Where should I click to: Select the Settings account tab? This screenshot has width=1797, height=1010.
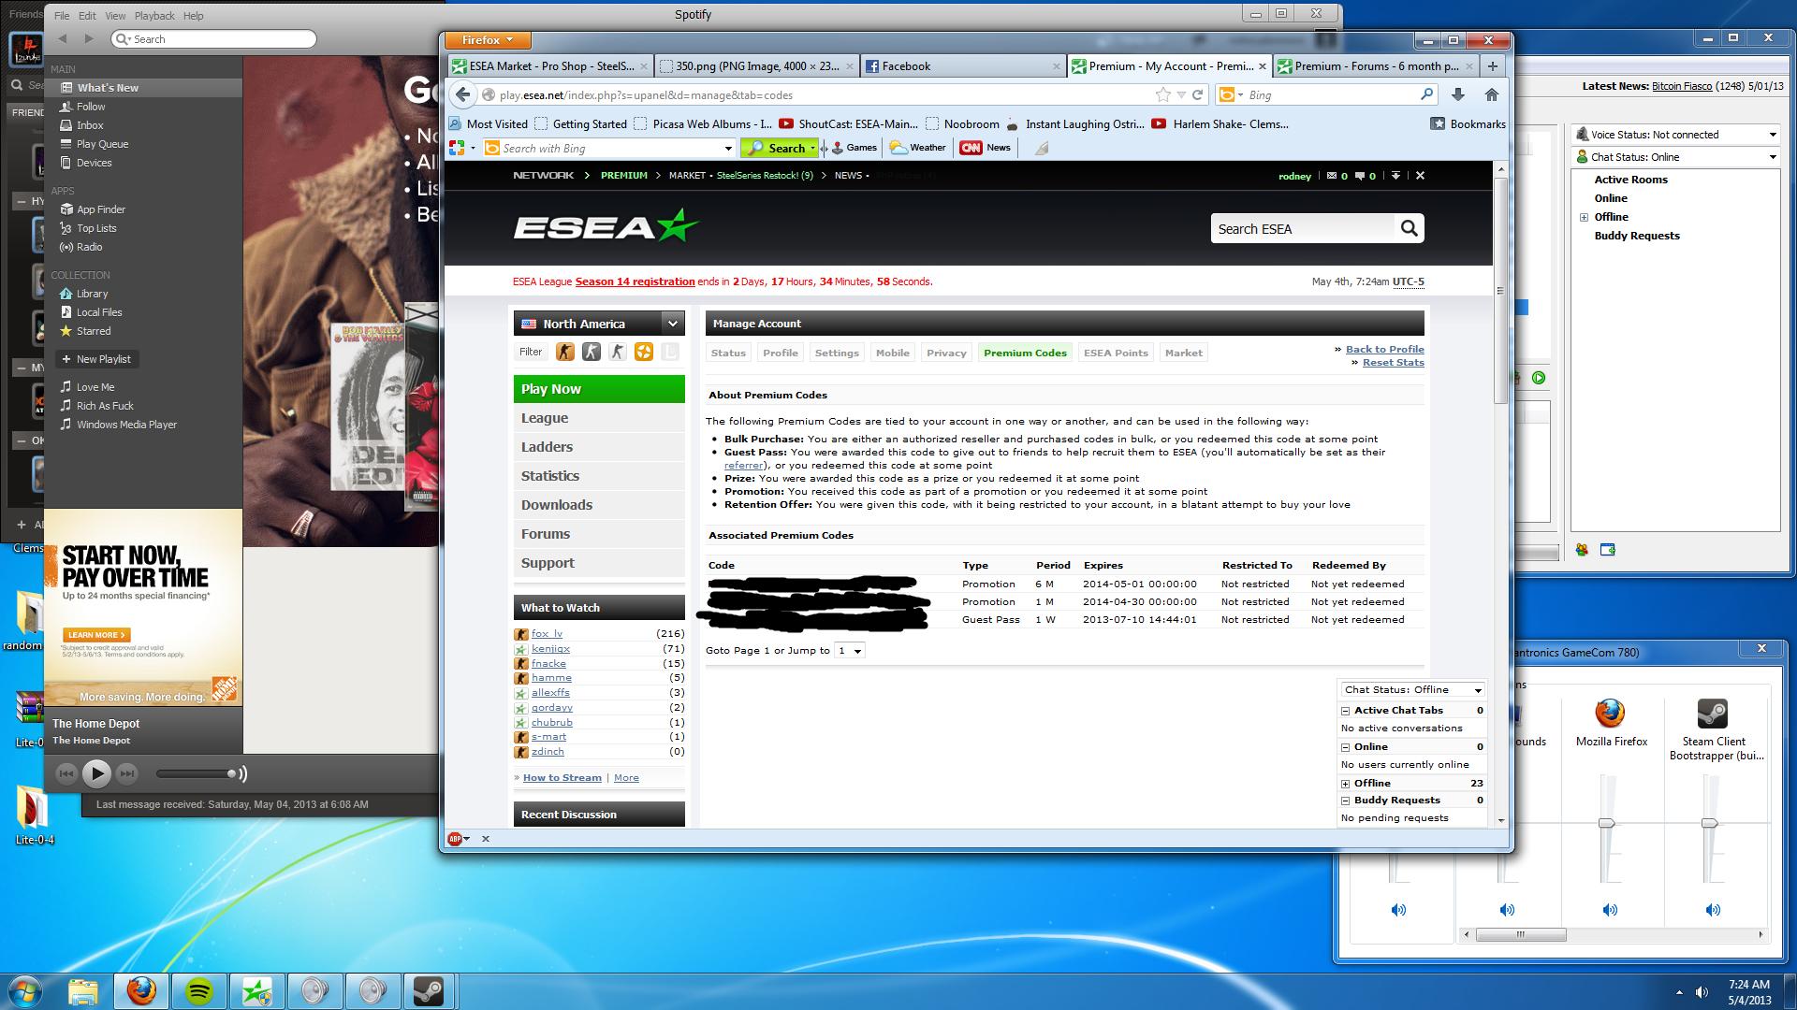click(x=837, y=353)
